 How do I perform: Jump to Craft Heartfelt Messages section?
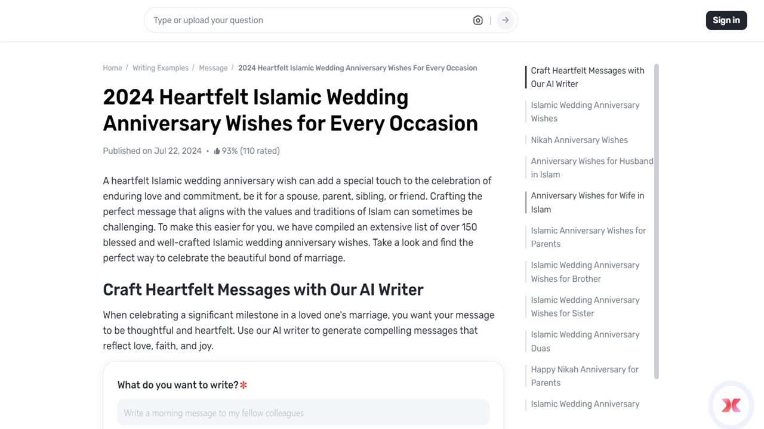pos(587,77)
